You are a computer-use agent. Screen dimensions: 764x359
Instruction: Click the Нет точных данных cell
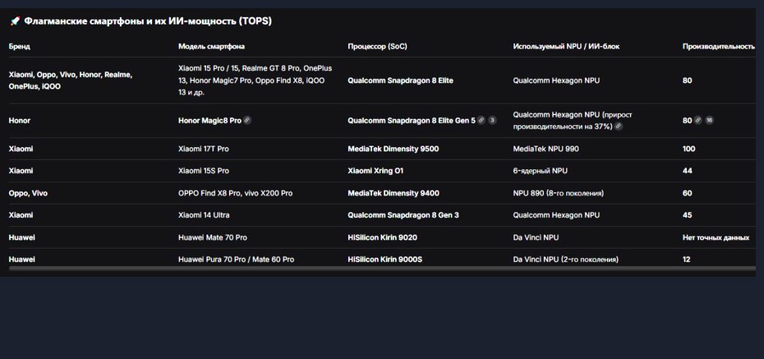coord(716,237)
